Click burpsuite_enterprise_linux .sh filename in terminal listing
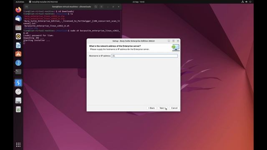Screen dimensions: 267x150 click(x=47, y=26)
